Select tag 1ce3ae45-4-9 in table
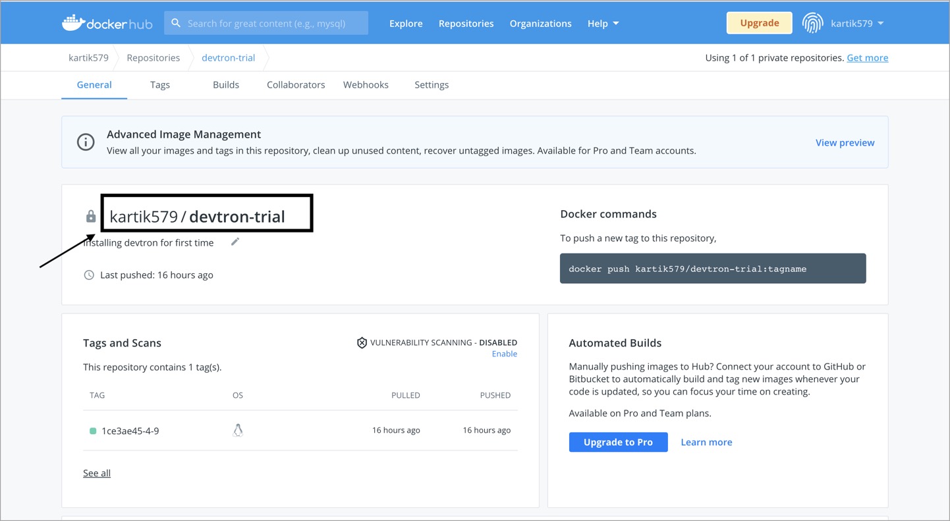Viewport: 950px width, 521px height. [130, 431]
